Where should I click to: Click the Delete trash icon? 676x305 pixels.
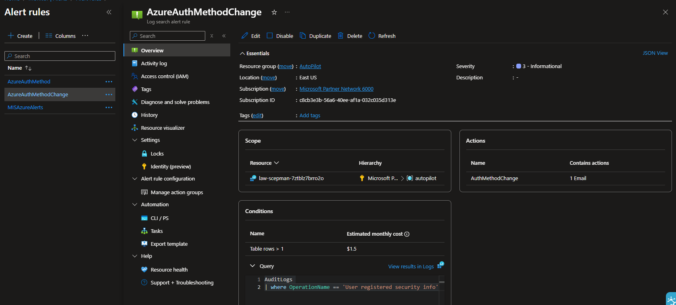[340, 36]
